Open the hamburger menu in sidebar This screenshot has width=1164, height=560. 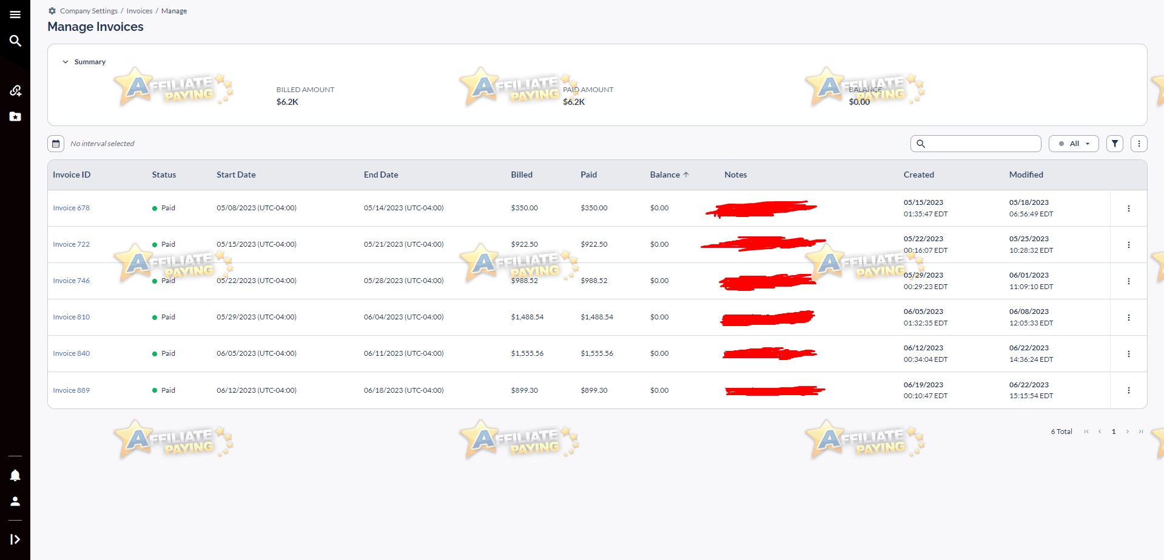point(15,15)
